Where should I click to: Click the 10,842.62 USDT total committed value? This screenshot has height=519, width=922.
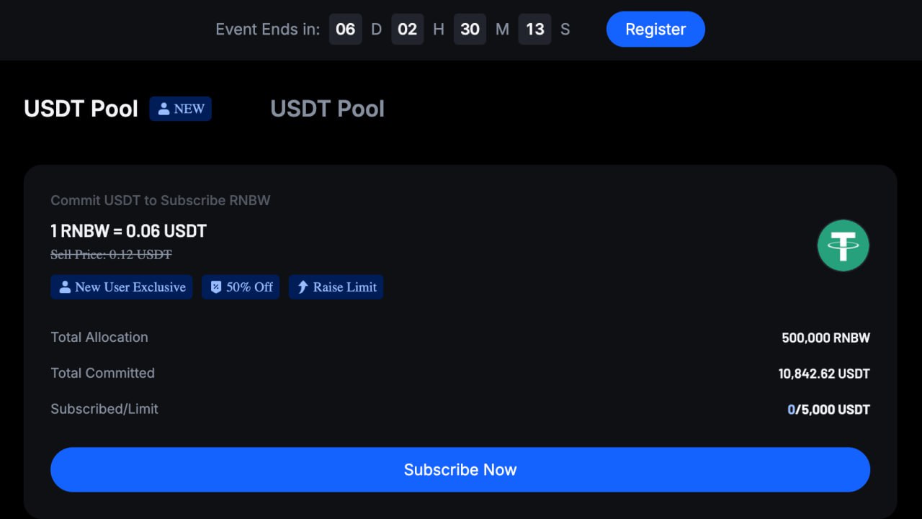[x=824, y=374]
